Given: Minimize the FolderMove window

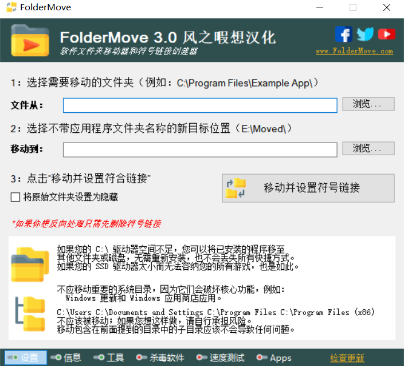Looking at the screenshot, I should point(320,7).
